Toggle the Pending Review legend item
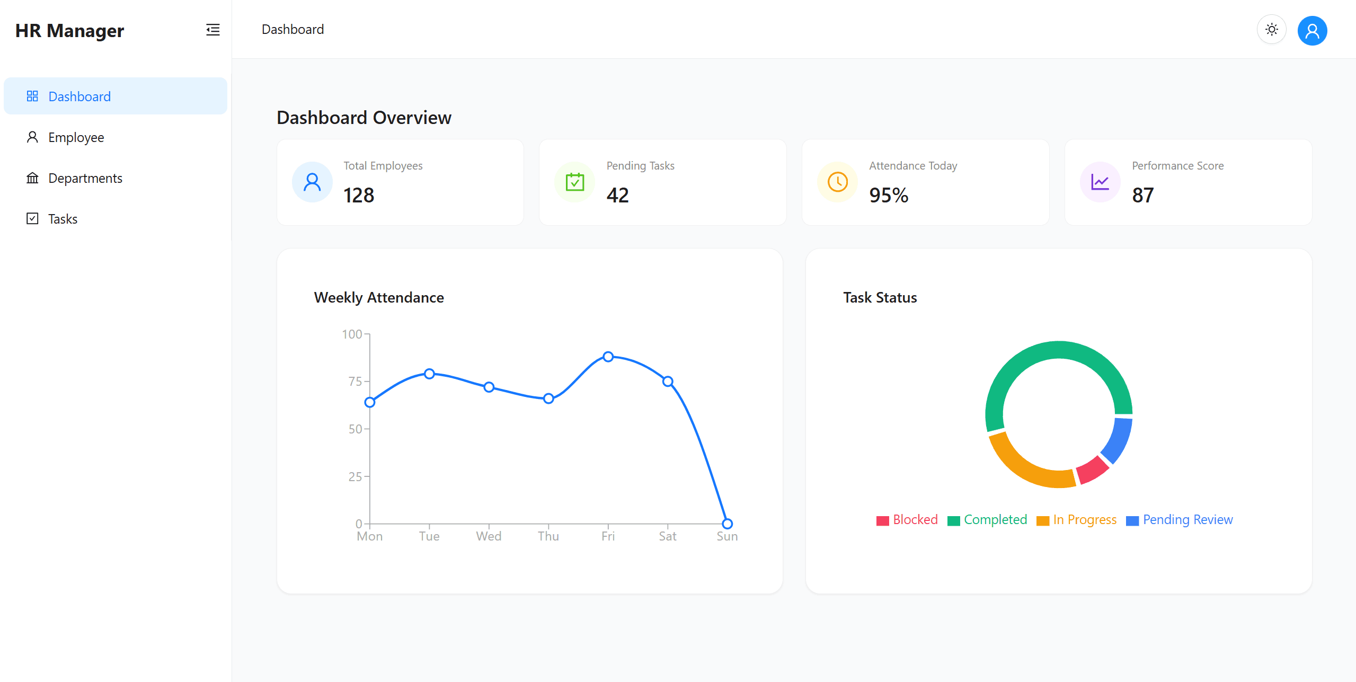1356x682 pixels. (1179, 520)
